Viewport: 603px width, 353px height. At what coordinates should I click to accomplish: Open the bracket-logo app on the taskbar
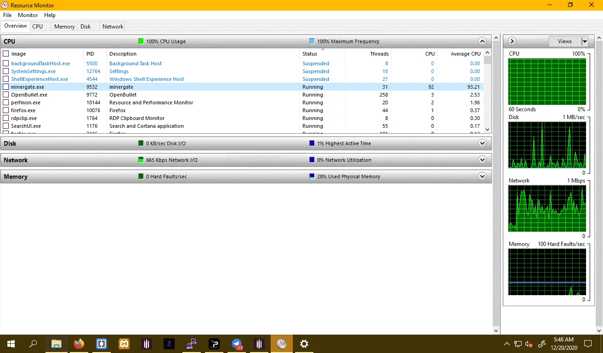click(x=102, y=343)
